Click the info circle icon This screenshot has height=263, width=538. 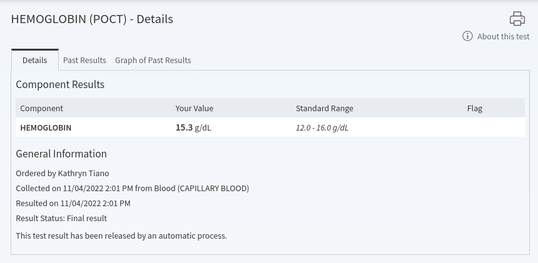point(467,36)
